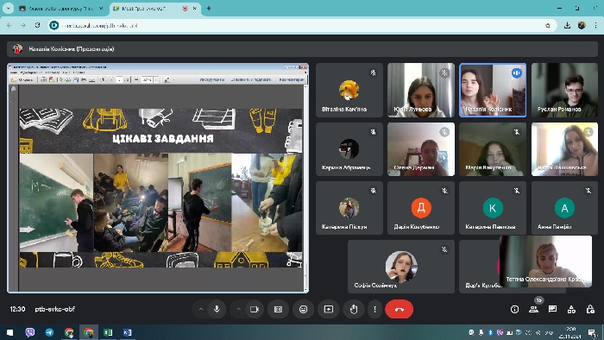This screenshot has width=604, height=340.
Task: Open more options three-dot menu
Action: pos(374,309)
